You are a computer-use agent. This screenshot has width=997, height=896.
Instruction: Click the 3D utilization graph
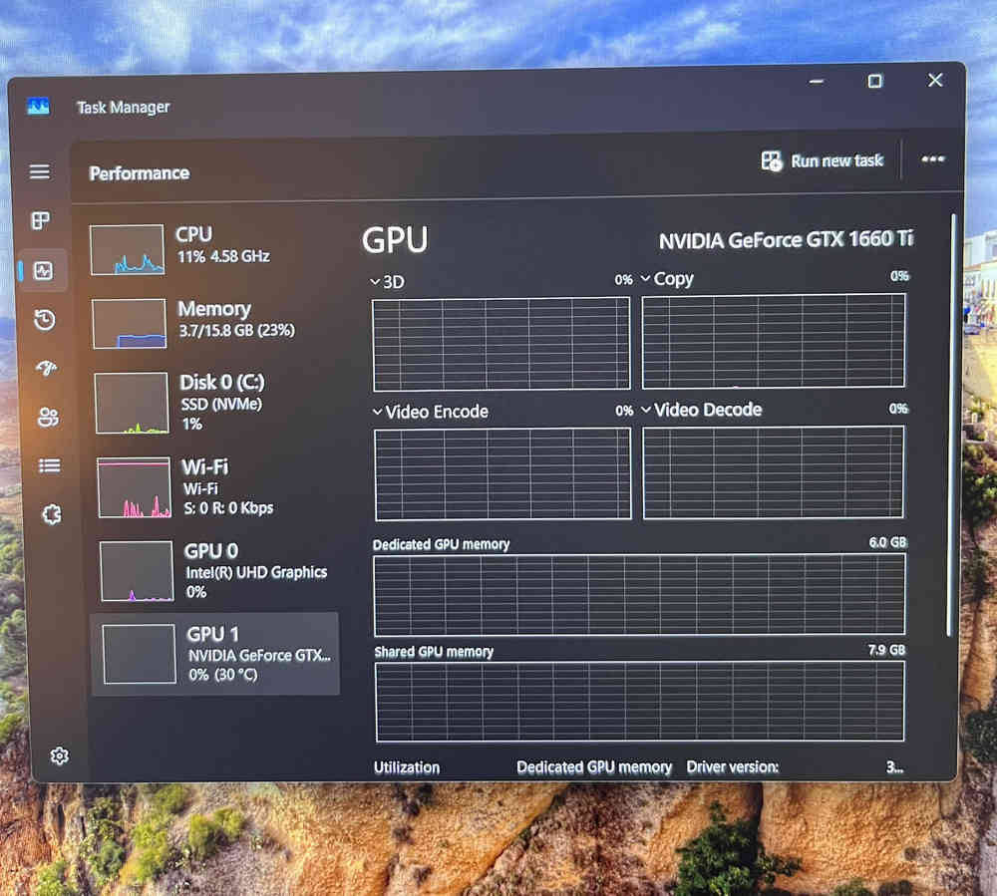click(x=501, y=344)
